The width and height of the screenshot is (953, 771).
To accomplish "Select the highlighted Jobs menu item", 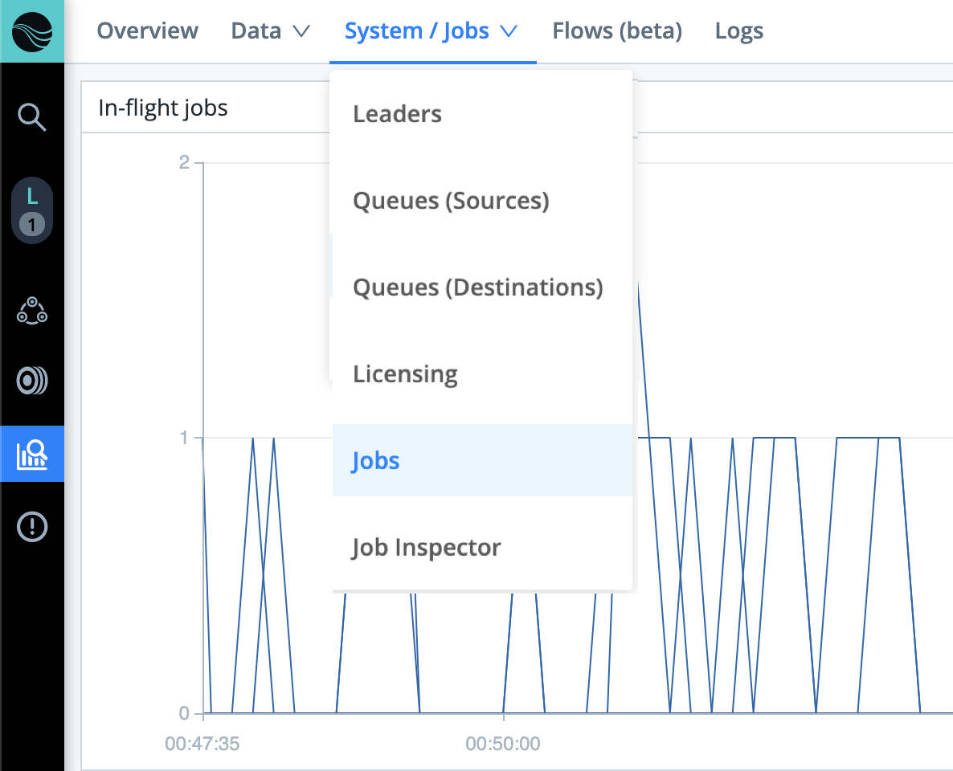I will coord(374,460).
